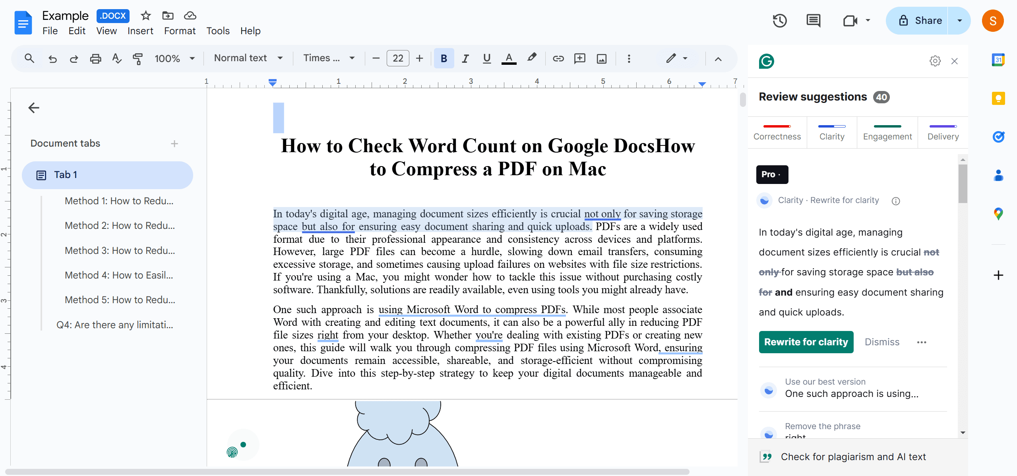Open the more toolbar options menu
Image resolution: width=1017 pixels, height=476 pixels.
629,58
